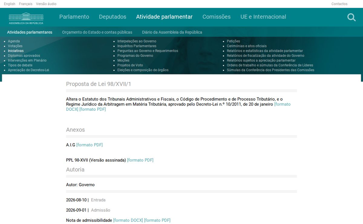Open Relatórios e estatísticas da atividade parlamentar
Image resolution: width=363 pixels, height=224 pixels.
(265, 51)
